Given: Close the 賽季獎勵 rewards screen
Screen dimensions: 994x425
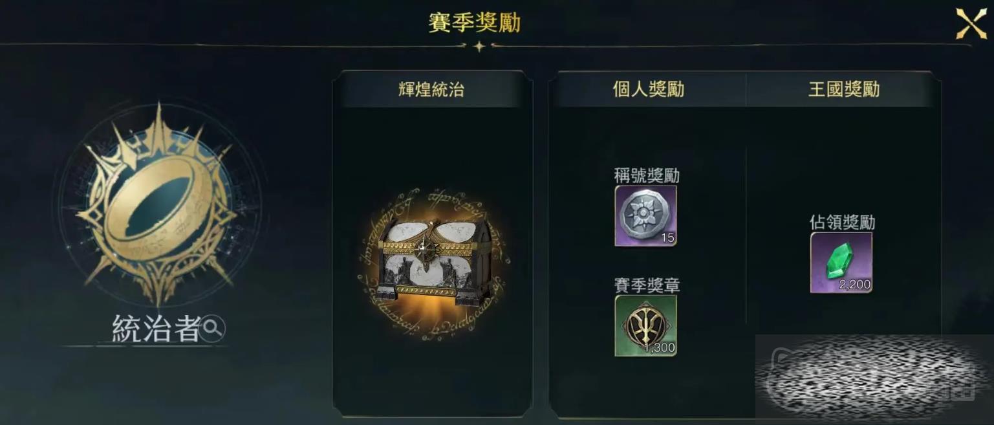Looking at the screenshot, I should coord(971,24).
